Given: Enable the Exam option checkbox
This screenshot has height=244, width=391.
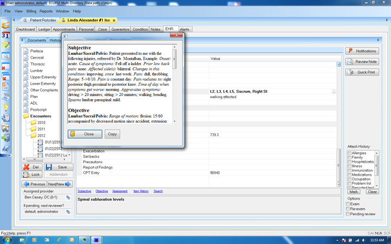Looking at the screenshot, I should pos(348,204).
